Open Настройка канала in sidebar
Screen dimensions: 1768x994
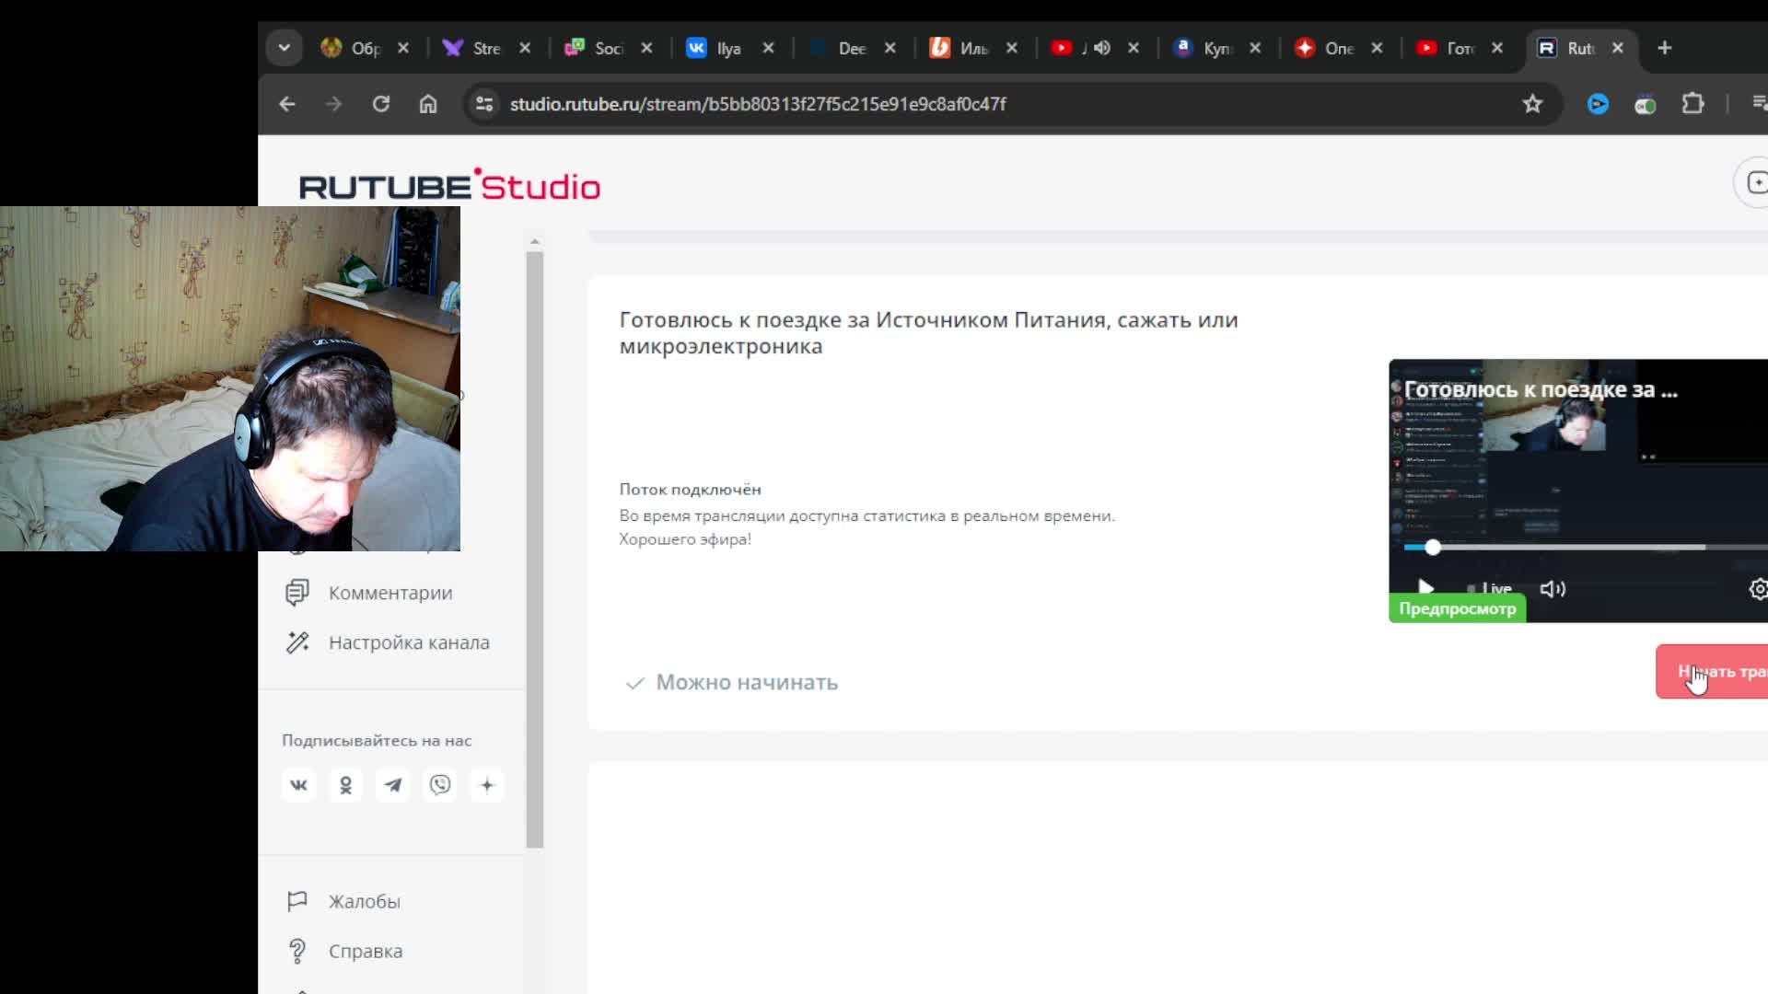408,643
